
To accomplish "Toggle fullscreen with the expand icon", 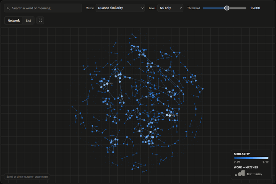I will (x=40, y=20).
